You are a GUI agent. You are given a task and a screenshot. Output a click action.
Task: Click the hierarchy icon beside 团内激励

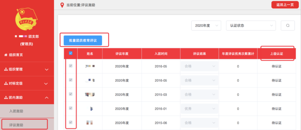tap(6, 97)
